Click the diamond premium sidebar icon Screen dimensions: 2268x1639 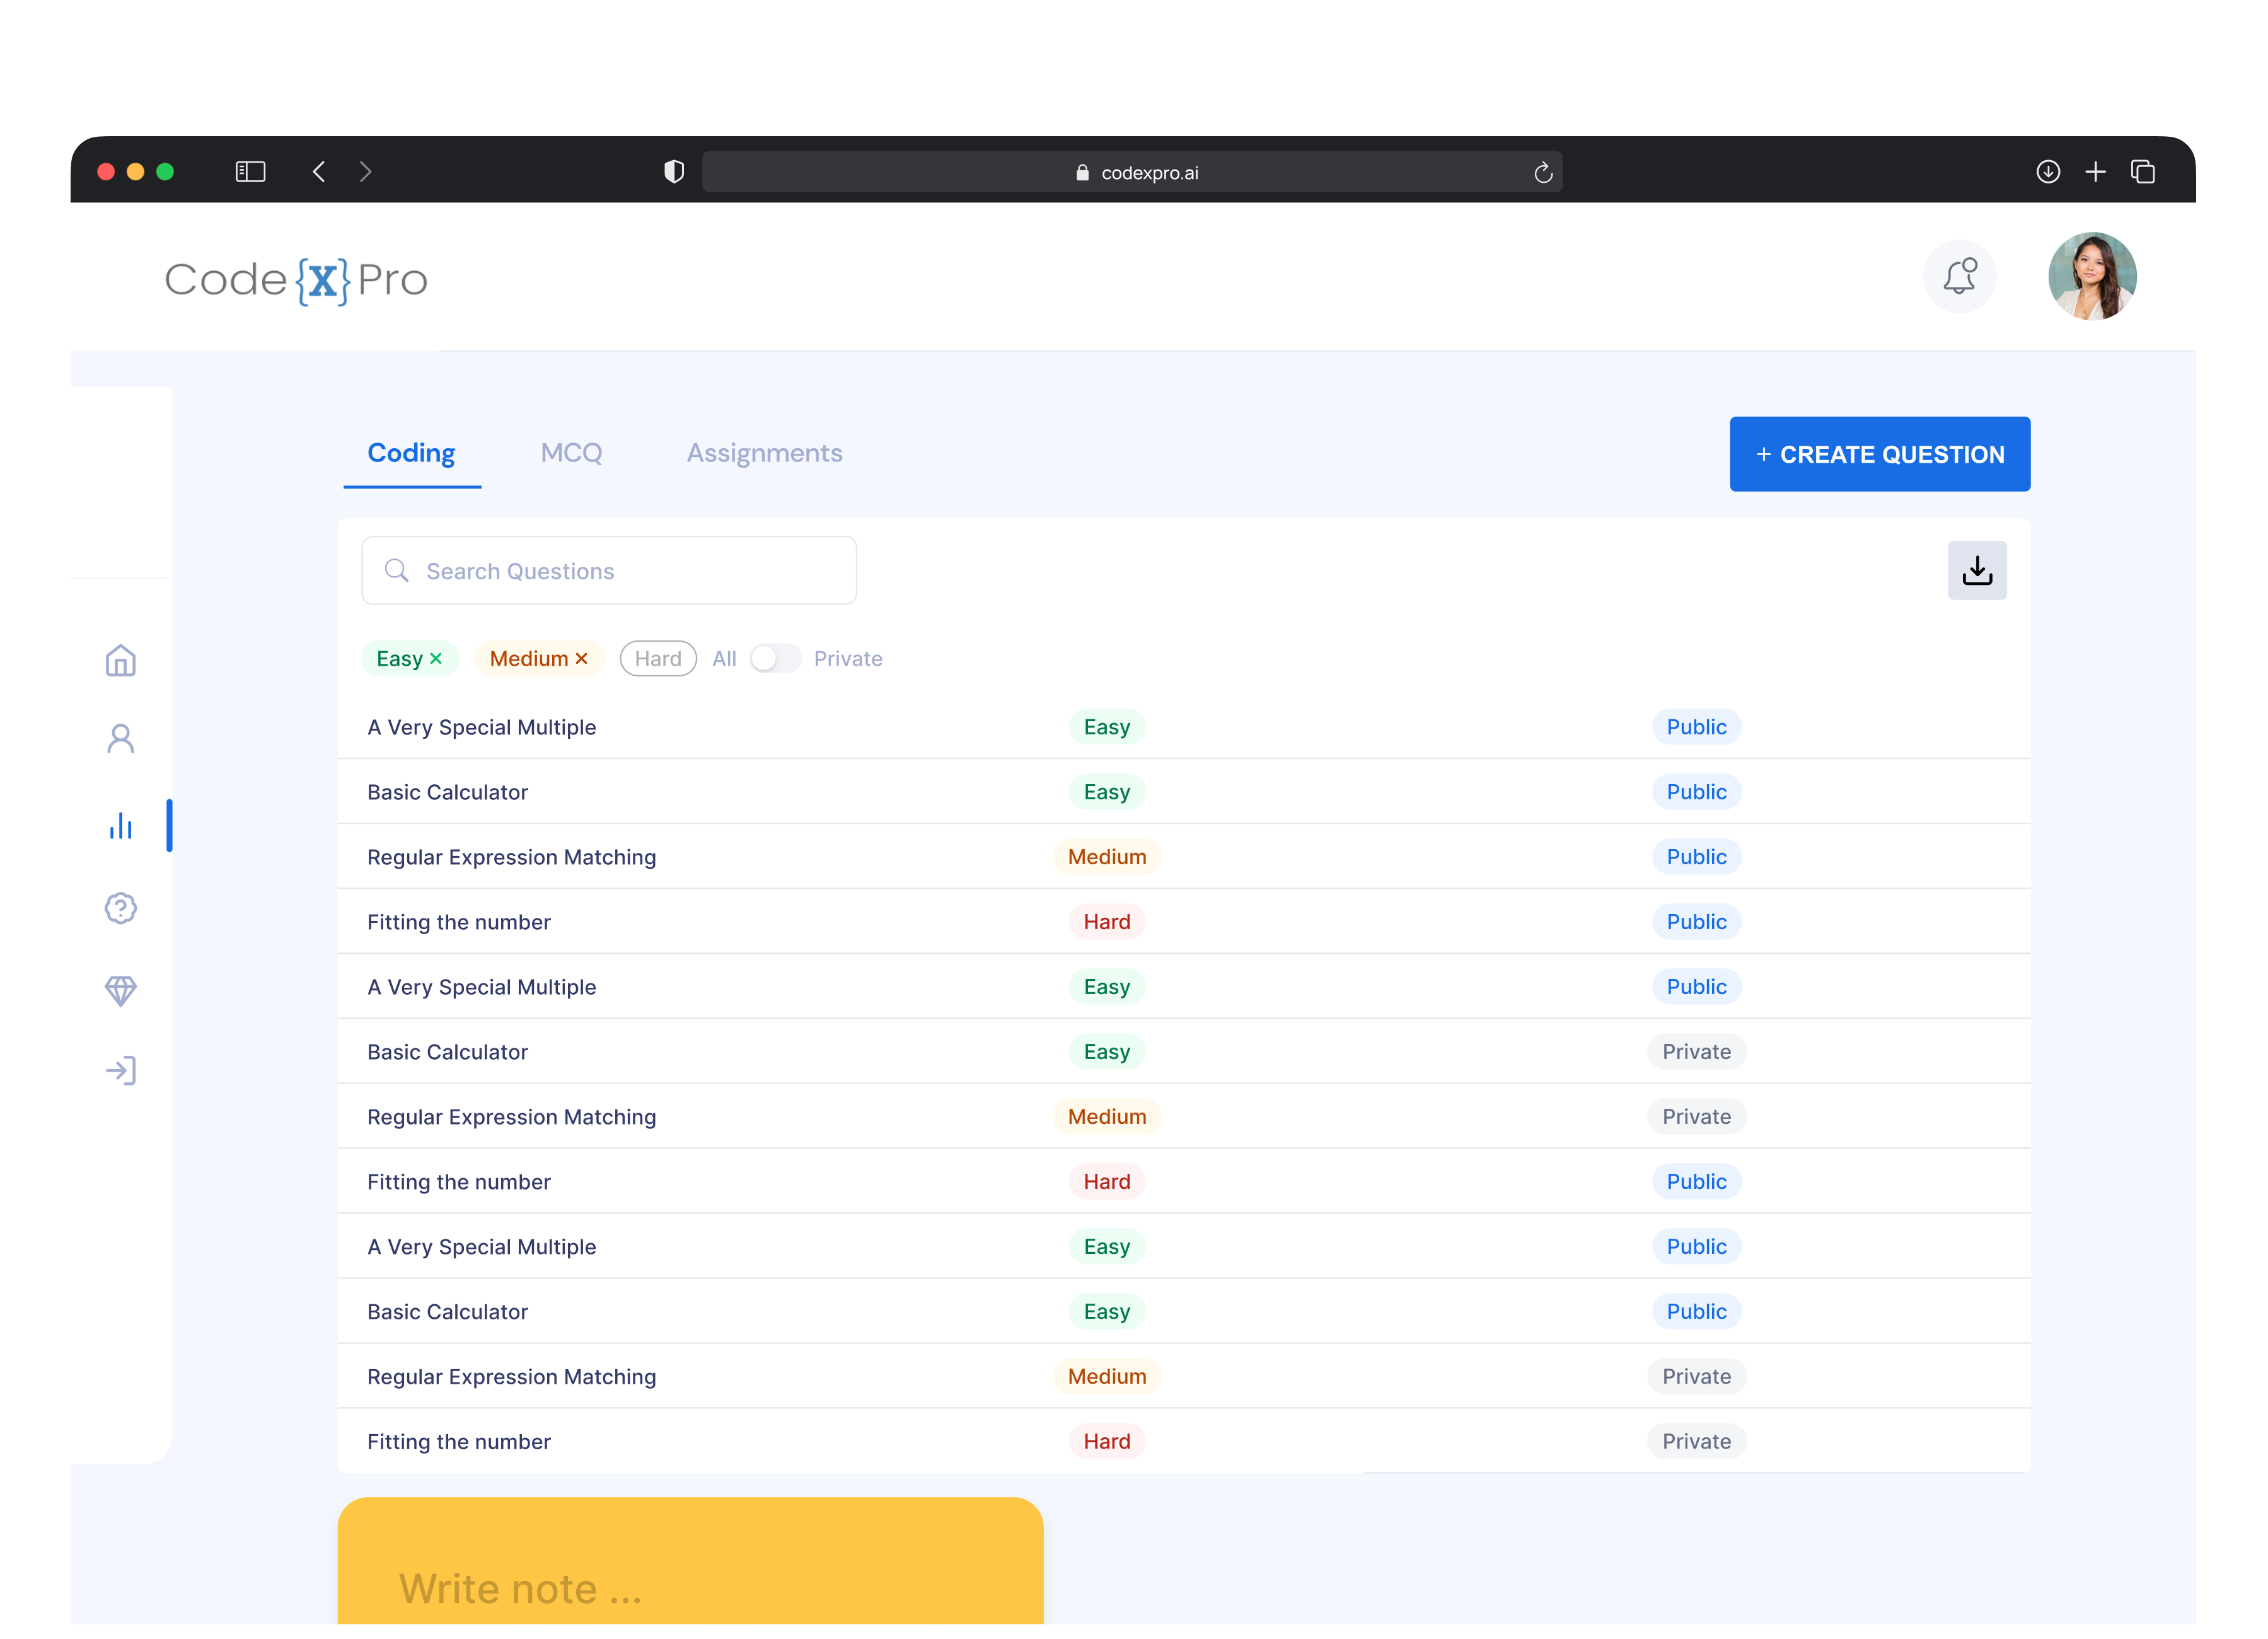pyautogui.click(x=120, y=990)
